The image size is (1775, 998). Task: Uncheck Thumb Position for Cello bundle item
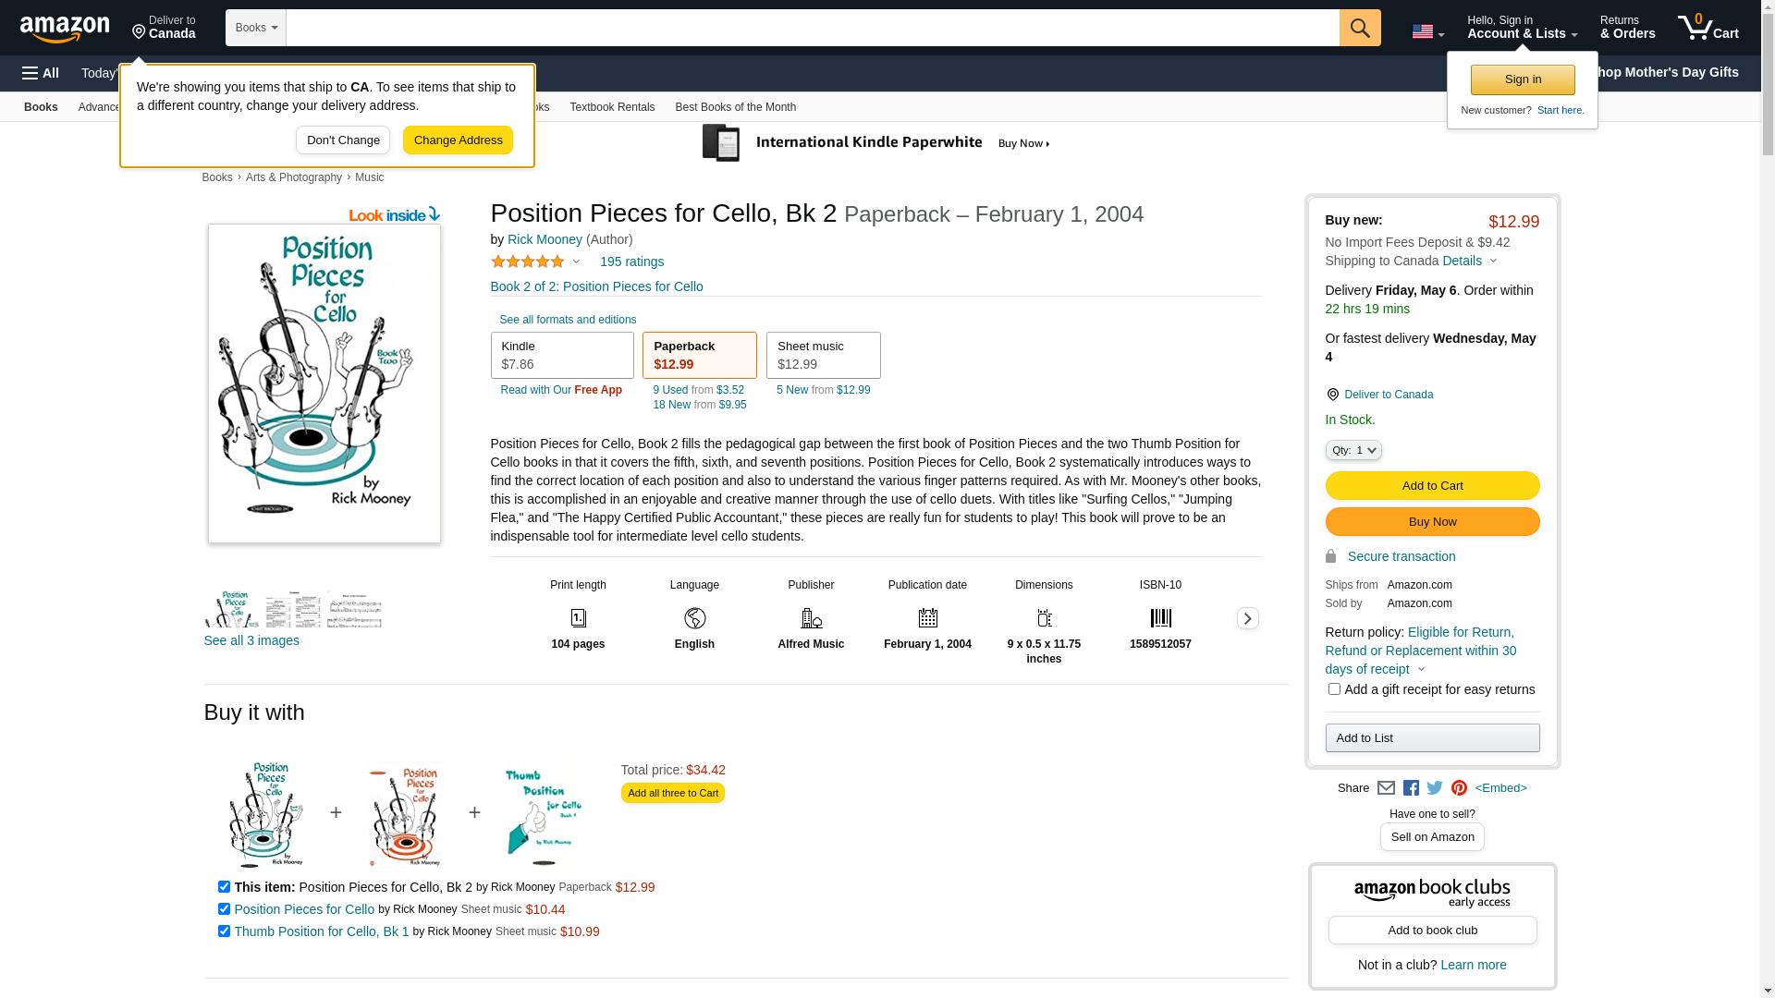pyautogui.click(x=224, y=931)
